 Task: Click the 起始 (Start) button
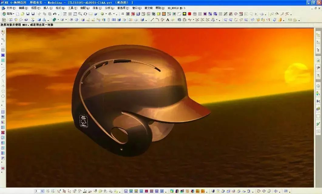(x=8, y=14)
